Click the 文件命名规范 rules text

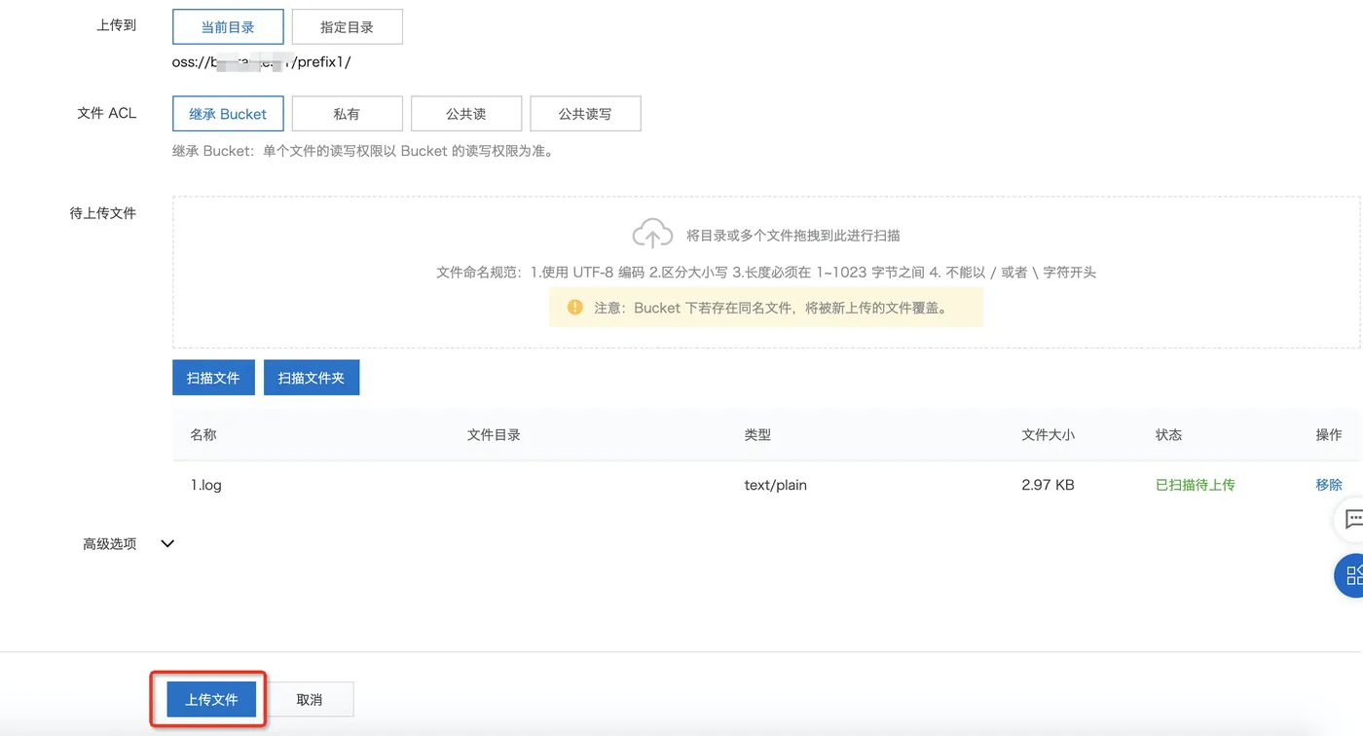coord(766,273)
